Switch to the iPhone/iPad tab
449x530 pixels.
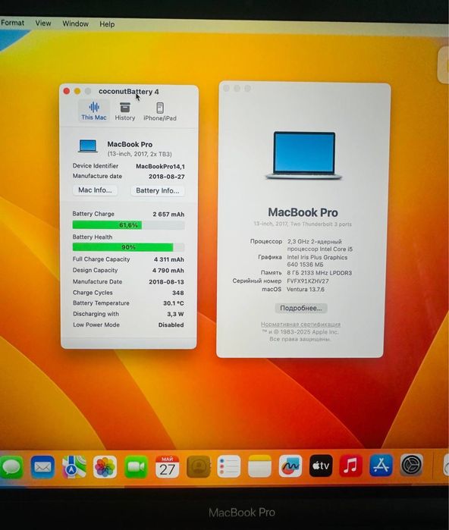click(x=160, y=111)
